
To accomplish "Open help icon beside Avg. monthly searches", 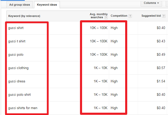I will pos(106,18).
